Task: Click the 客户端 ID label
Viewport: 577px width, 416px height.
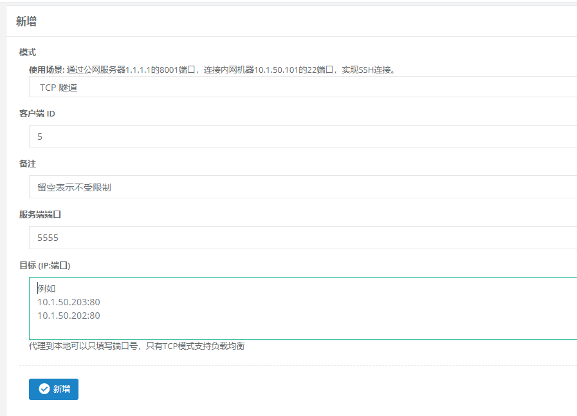Action: [x=37, y=113]
